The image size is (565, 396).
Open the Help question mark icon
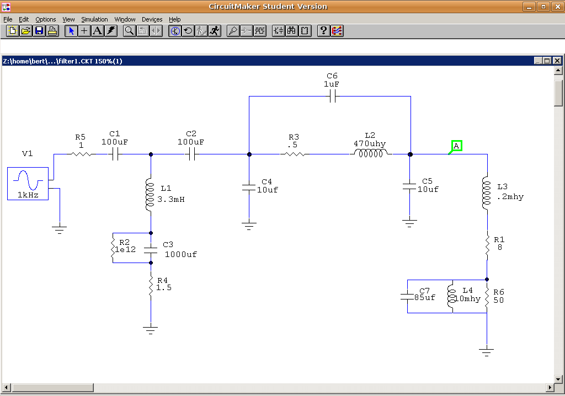pos(324,31)
